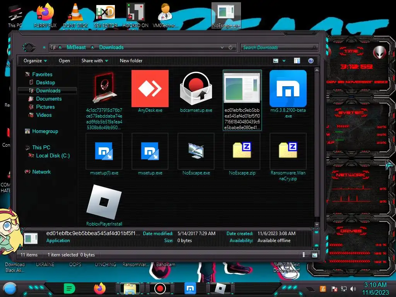Click the NoEscape.exe desktop shortcut
The height and width of the screenshot is (297, 396).
click(226, 15)
